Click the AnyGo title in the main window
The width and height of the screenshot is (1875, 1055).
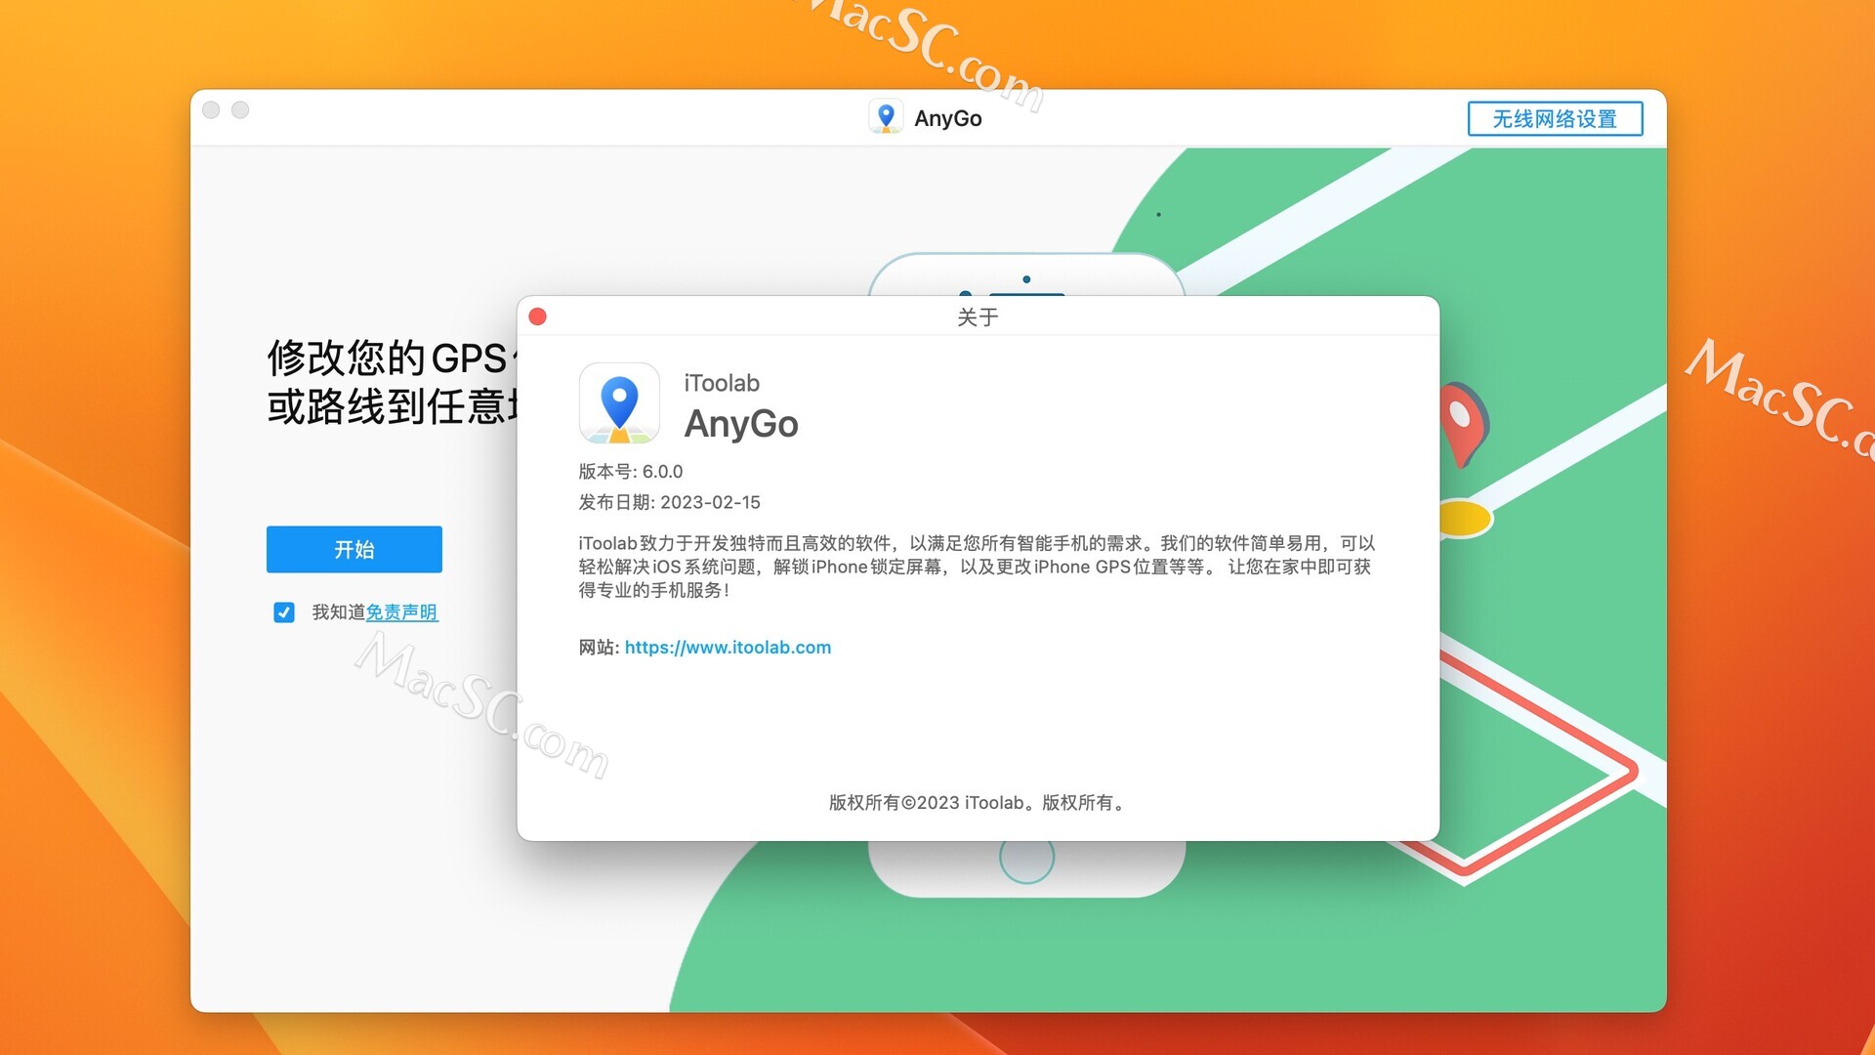point(947,118)
